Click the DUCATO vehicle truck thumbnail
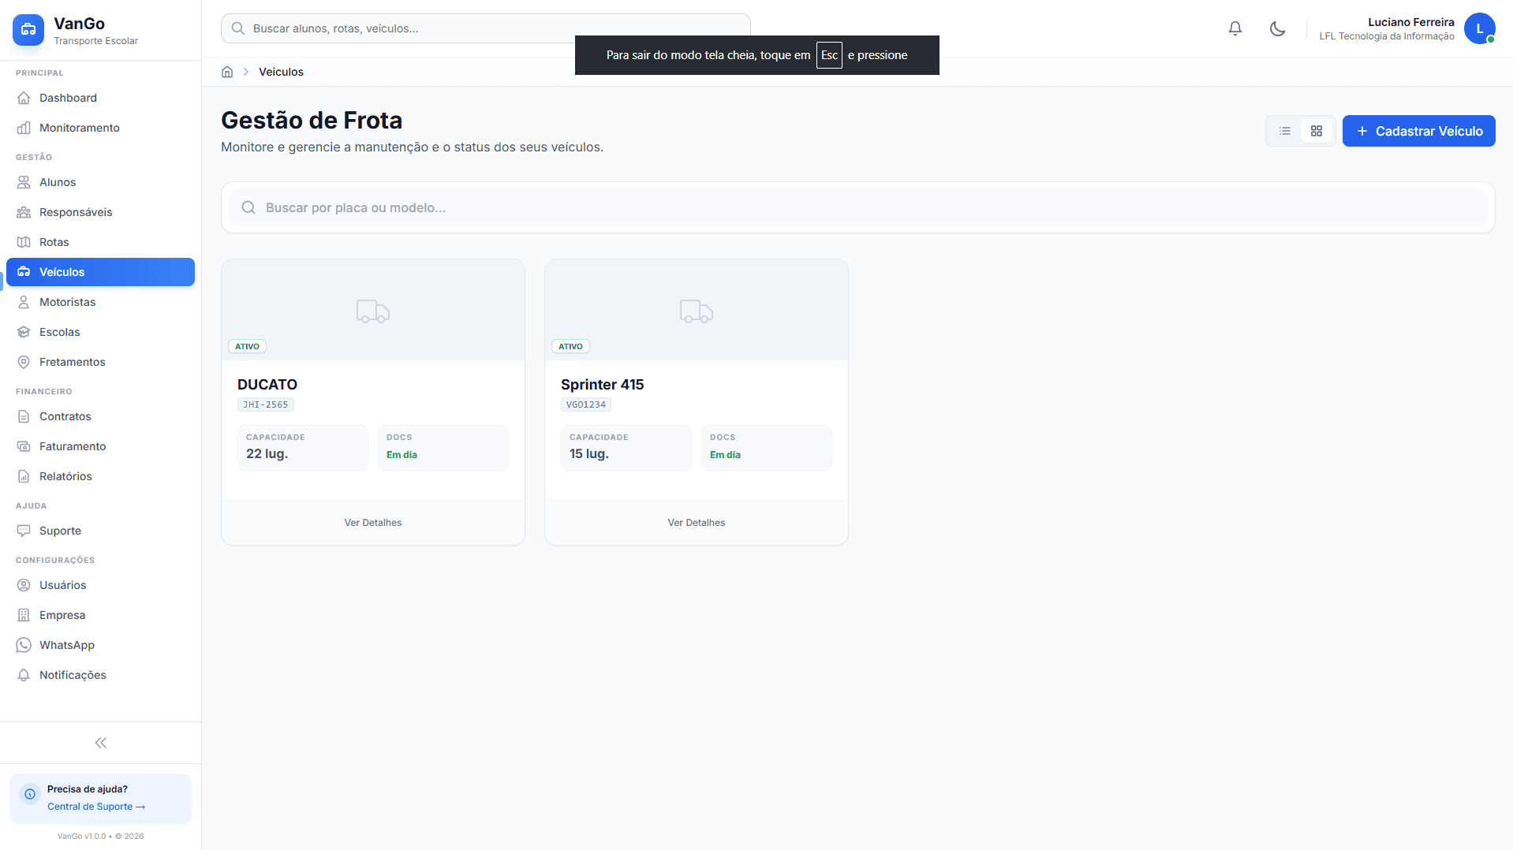Image resolution: width=1513 pixels, height=850 pixels. 372,311
